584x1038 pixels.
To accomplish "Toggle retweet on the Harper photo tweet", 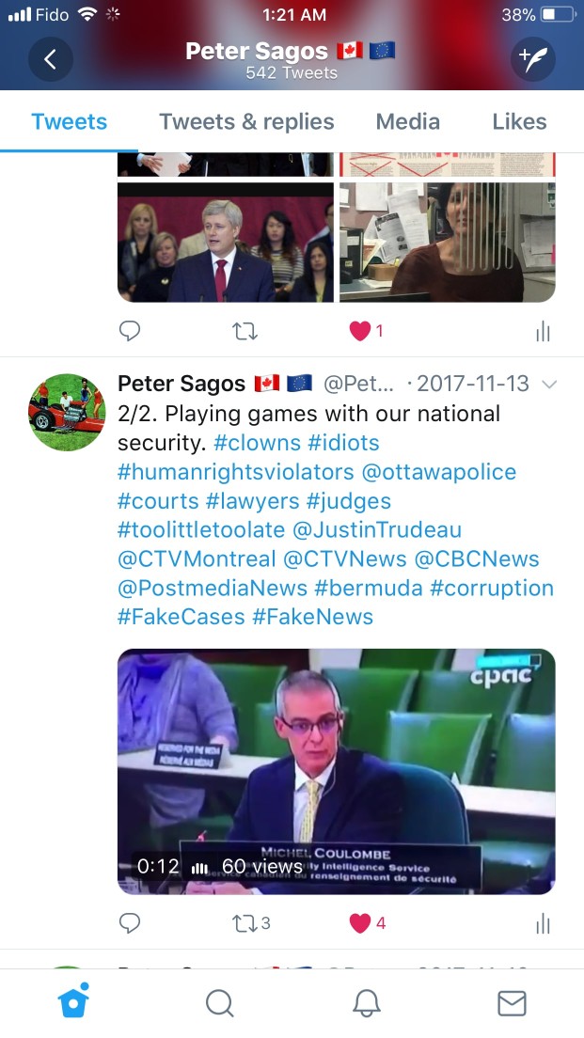I will pos(245,330).
